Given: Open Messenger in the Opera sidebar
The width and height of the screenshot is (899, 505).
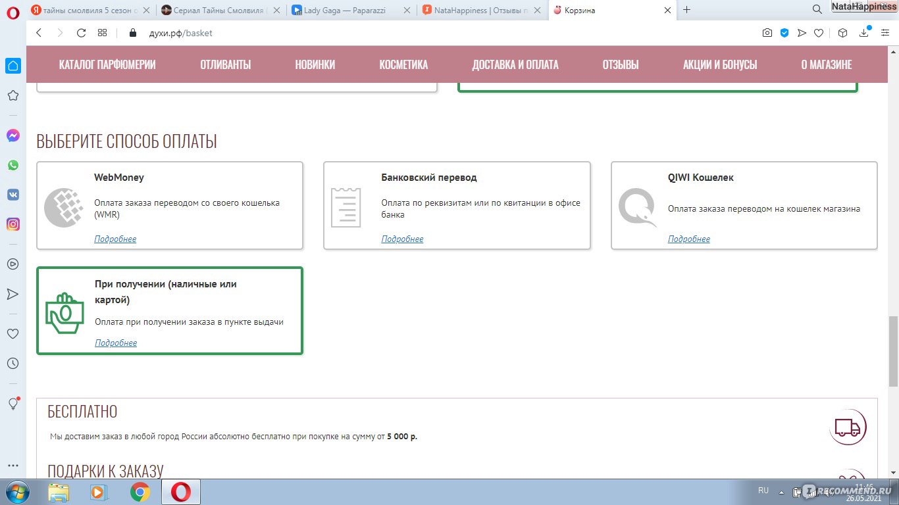Looking at the screenshot, I should click(13, 136).
